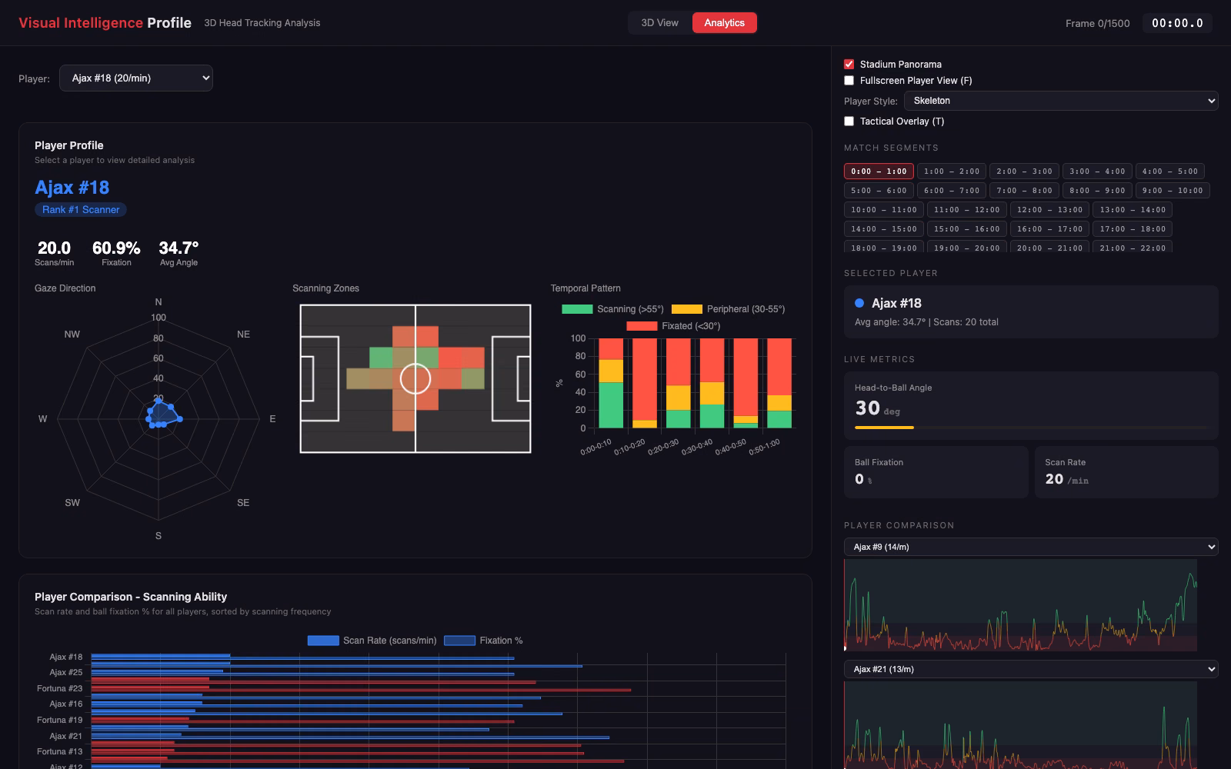Select match segment 14:00 – 15:00
Screen dimensions: 1231x769
click(884, 229)
